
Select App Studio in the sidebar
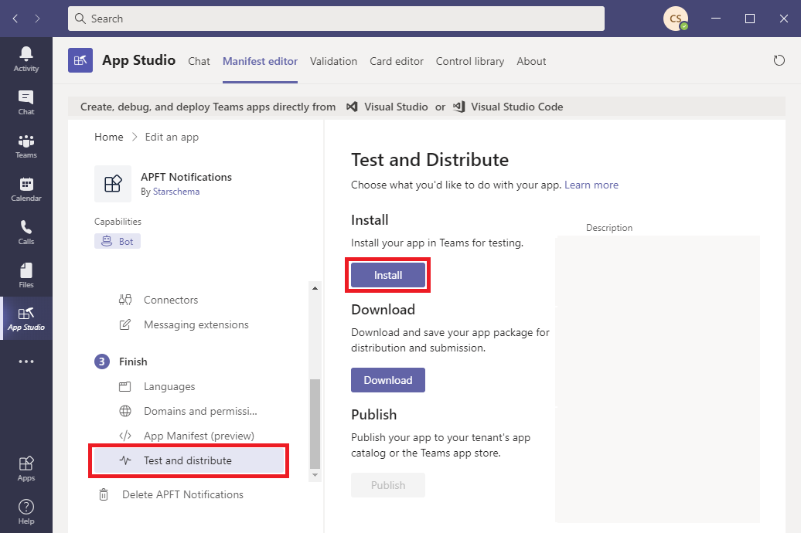tap(26, 318)
